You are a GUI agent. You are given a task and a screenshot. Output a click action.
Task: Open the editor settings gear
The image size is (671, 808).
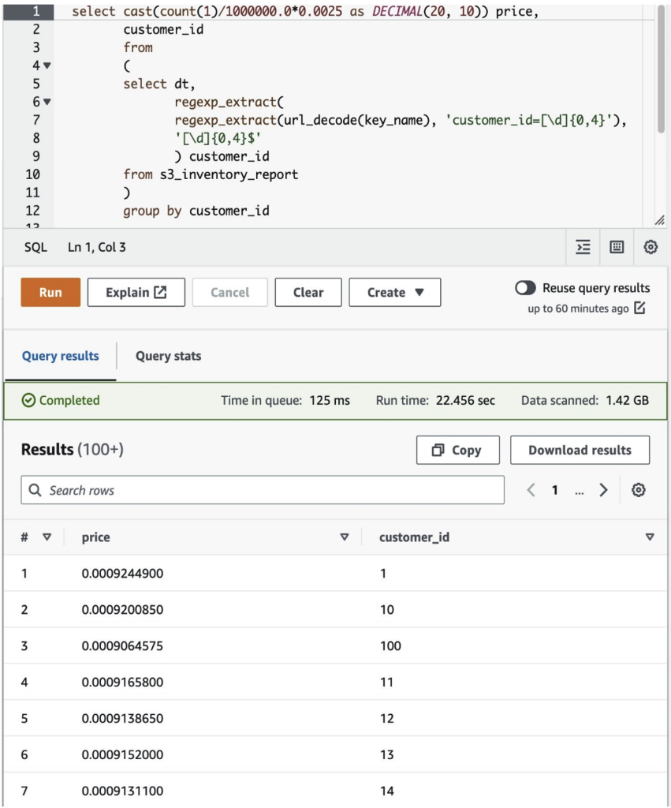649,247
